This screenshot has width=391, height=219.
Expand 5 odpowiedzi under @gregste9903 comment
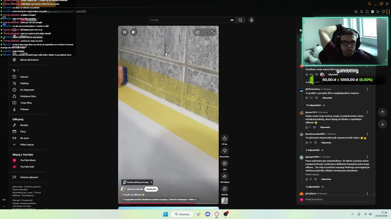click(315, 187)
